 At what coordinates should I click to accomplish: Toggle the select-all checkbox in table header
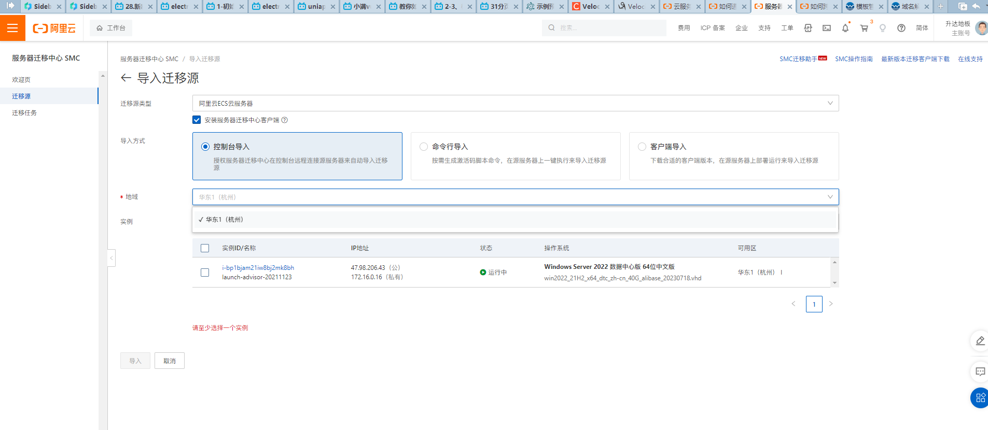[x=205, y=248]
